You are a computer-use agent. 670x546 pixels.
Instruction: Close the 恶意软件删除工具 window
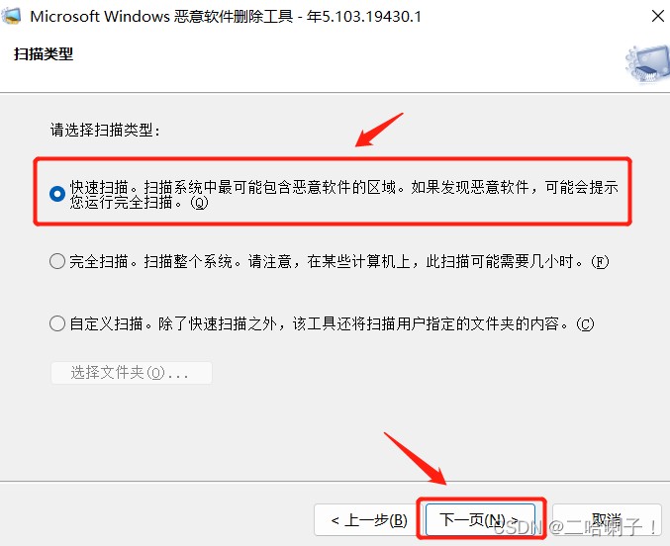pyautogui.click(x=657, y=16)
